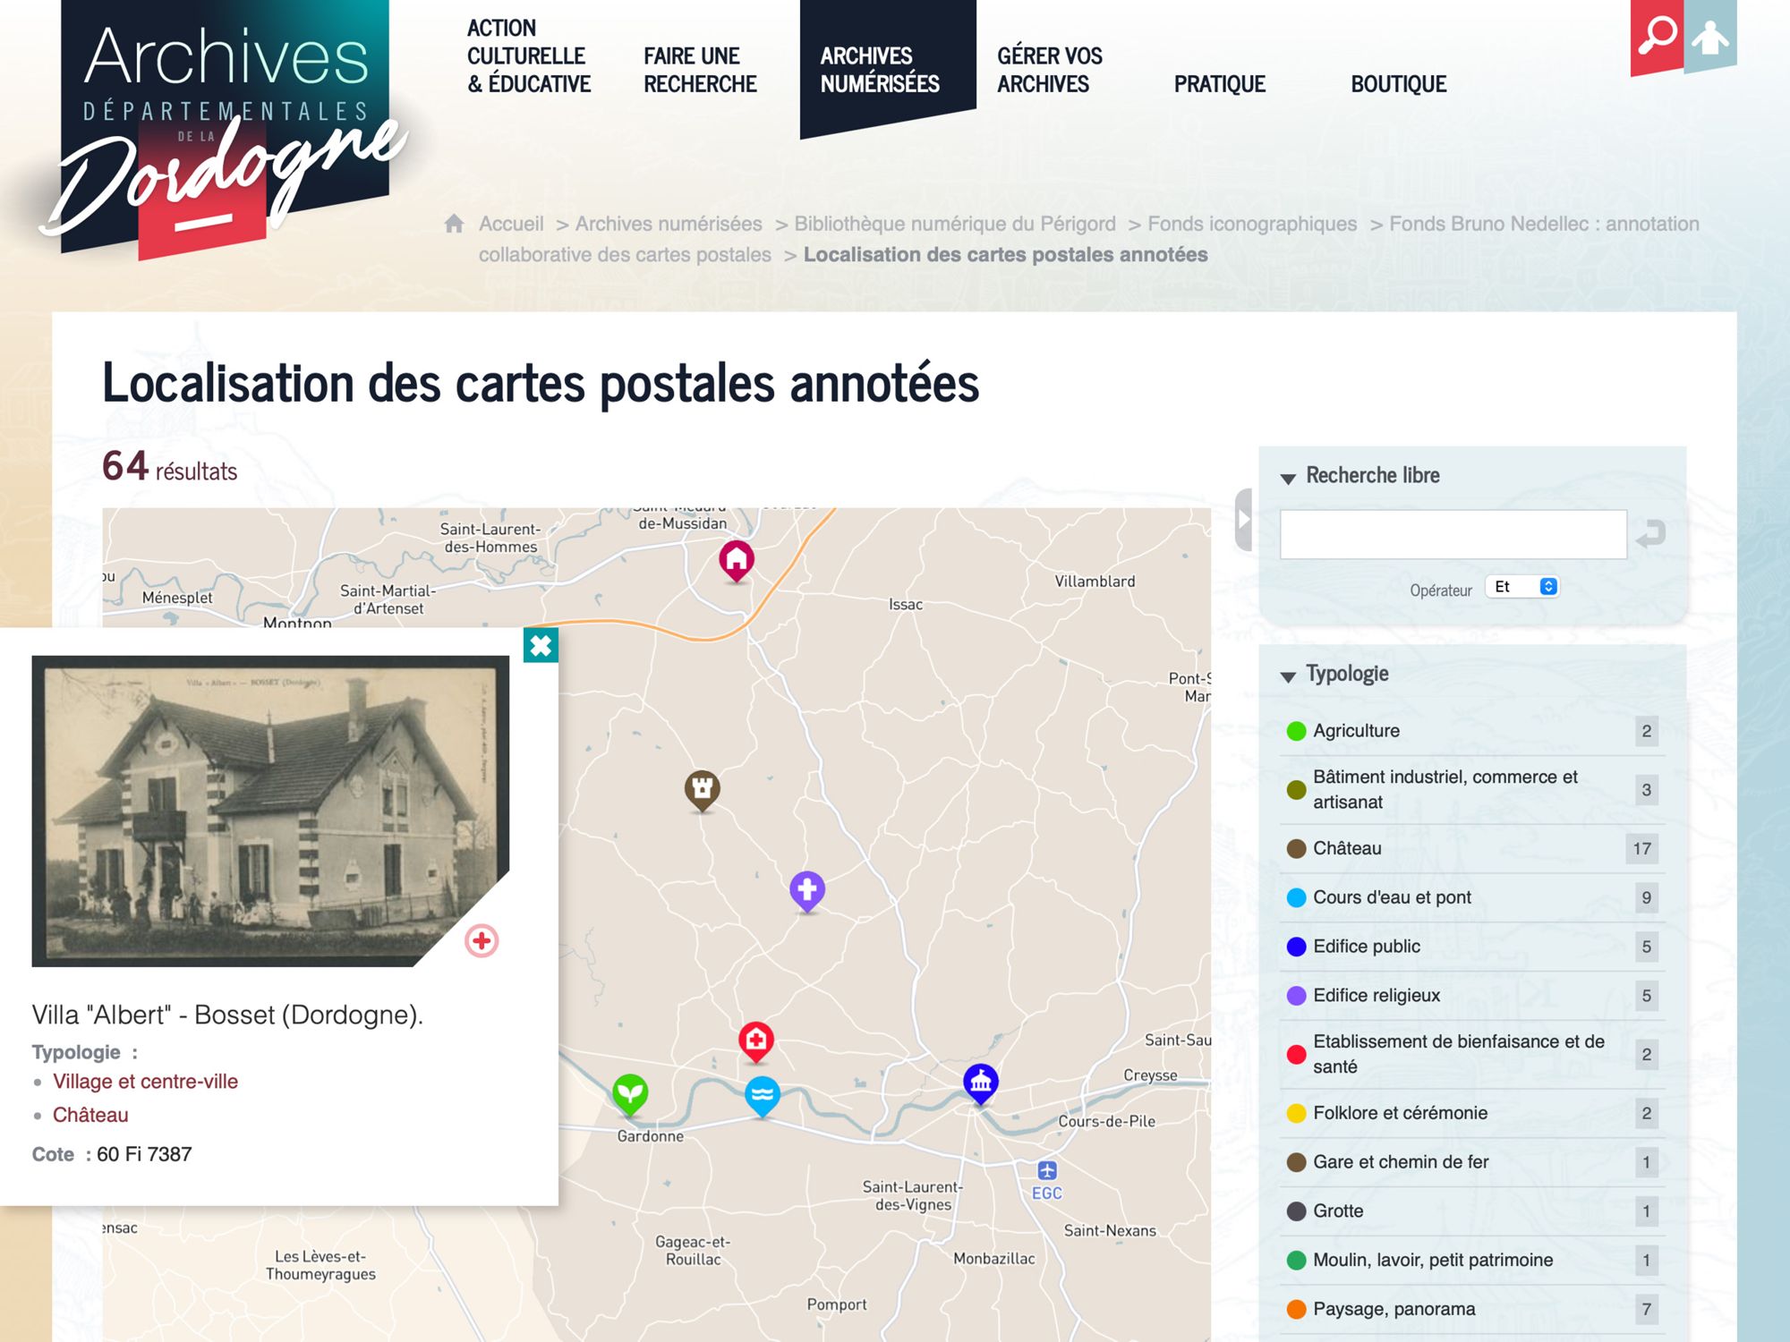Click the Recherche libre text field
This screenshot has height=1342, width=1790.
[1453, 534]
